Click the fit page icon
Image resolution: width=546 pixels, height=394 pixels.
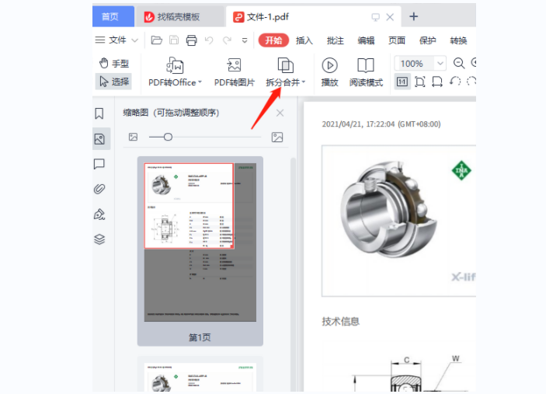[420, 82]
